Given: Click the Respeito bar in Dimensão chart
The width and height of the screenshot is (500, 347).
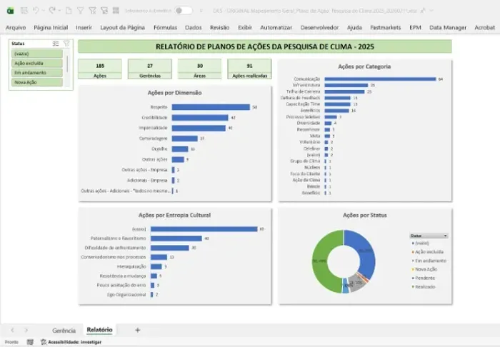Looking at the screenshot, I should click(x=211, y=107).
